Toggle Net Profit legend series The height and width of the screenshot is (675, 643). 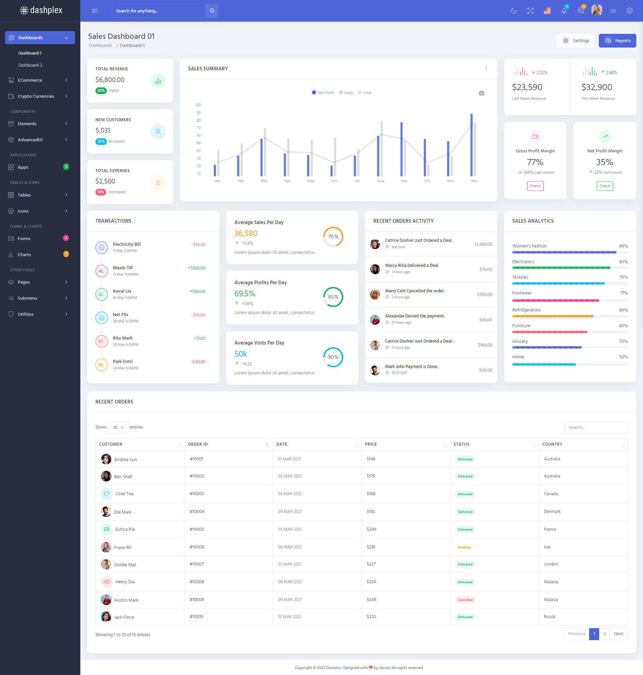coord(323,92)
